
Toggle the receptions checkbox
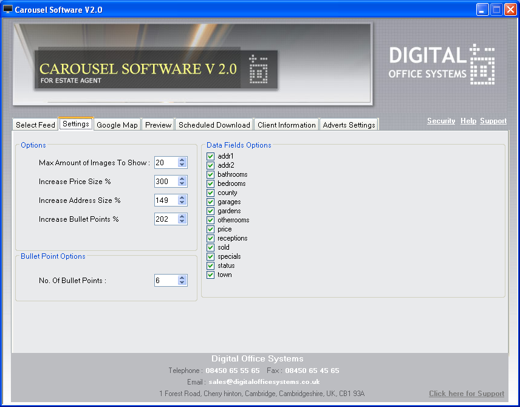coord(210,238)
